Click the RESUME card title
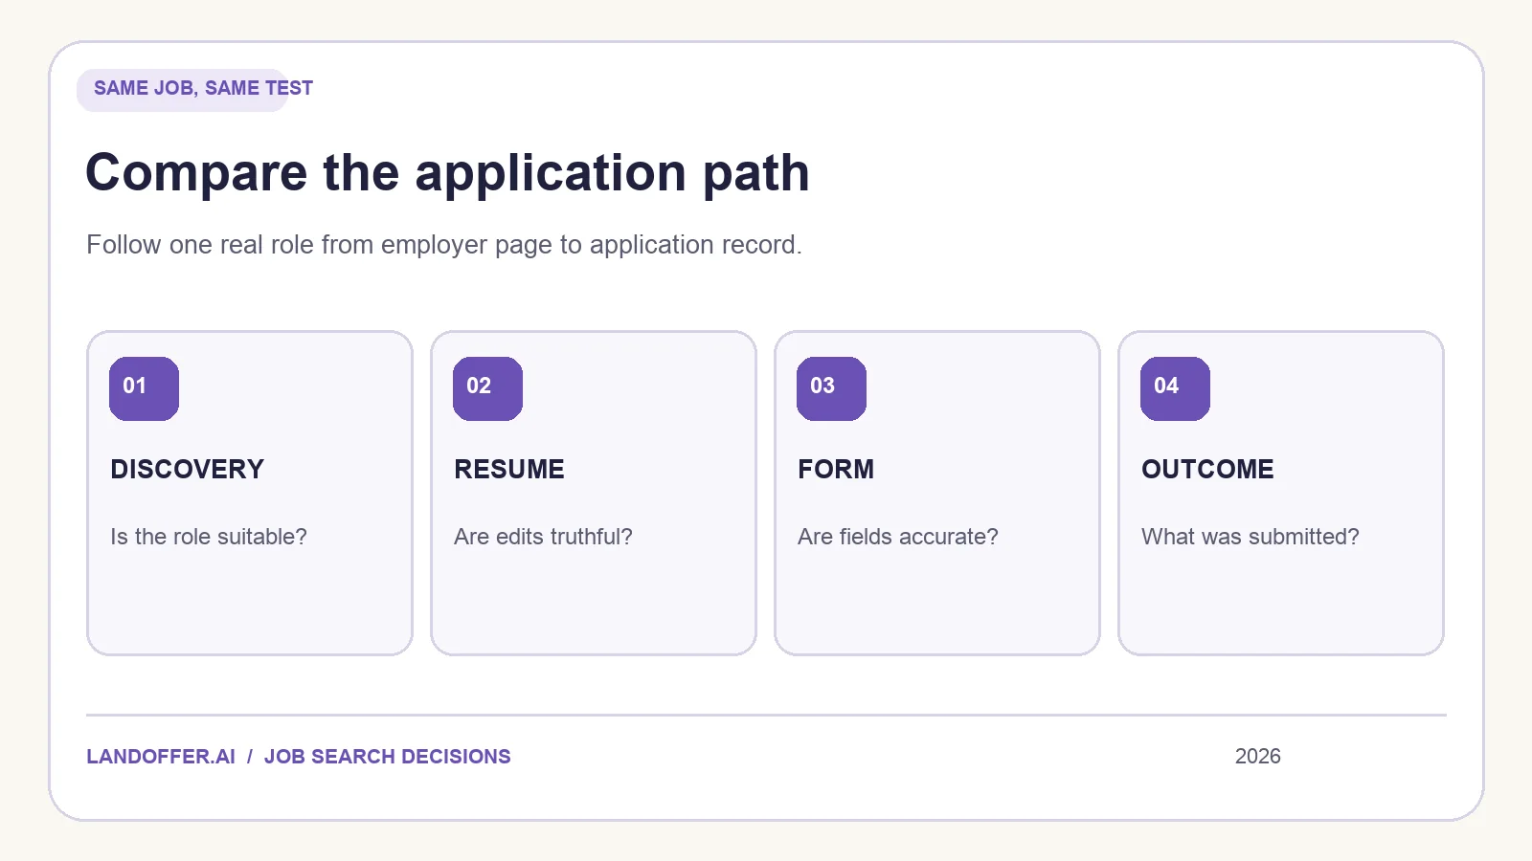 509,470
